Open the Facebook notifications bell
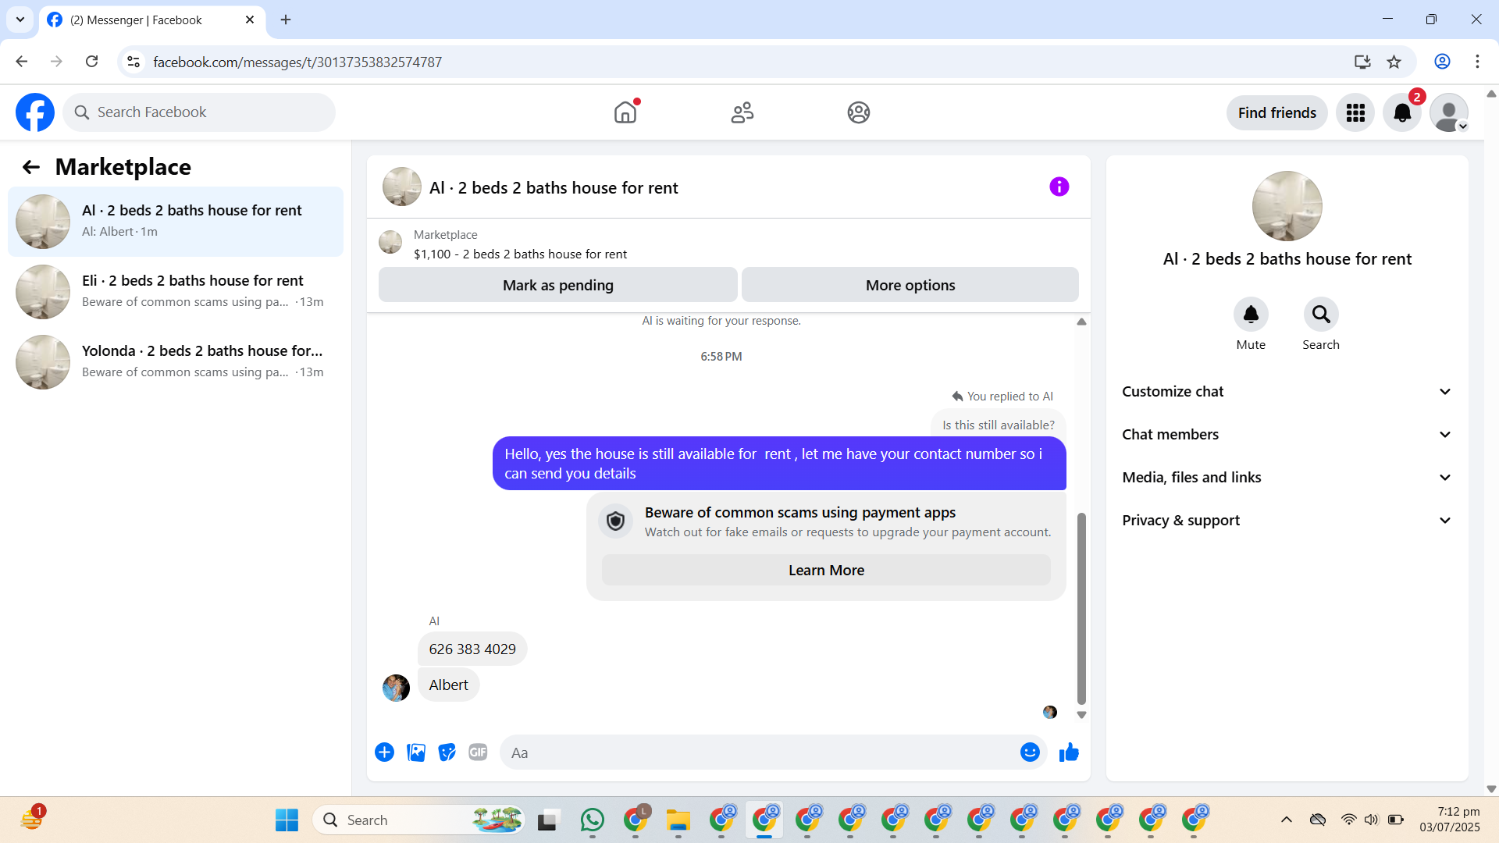This screenshot has height=843, width=1499. pos(1402,113)
